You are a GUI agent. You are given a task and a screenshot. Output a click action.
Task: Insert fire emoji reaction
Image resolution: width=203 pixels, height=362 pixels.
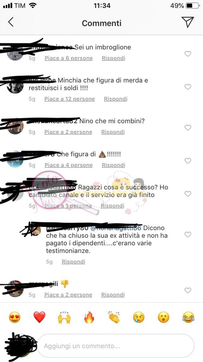(x=89, y=317)
